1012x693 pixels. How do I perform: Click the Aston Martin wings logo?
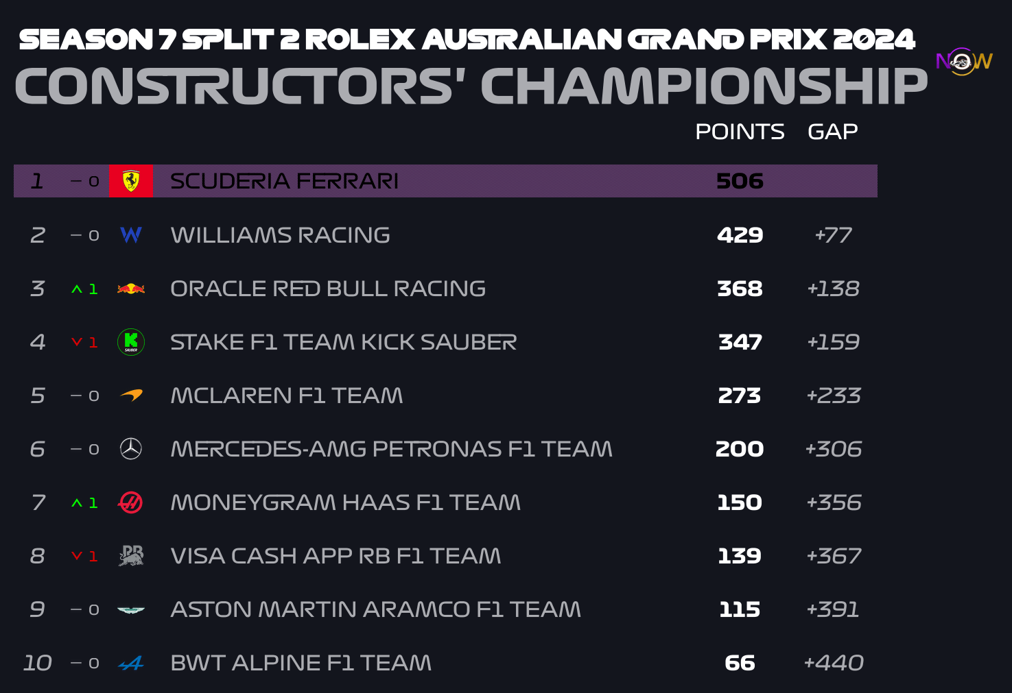point(131,609)
